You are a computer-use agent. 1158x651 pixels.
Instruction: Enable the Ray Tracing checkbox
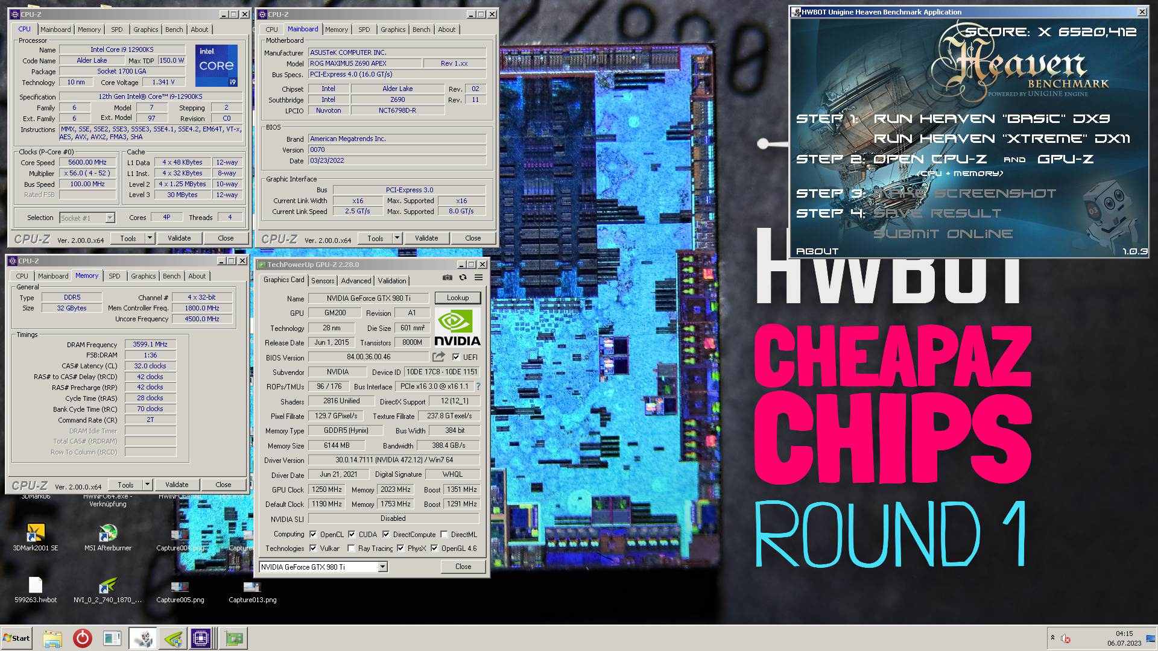point(351,548)
